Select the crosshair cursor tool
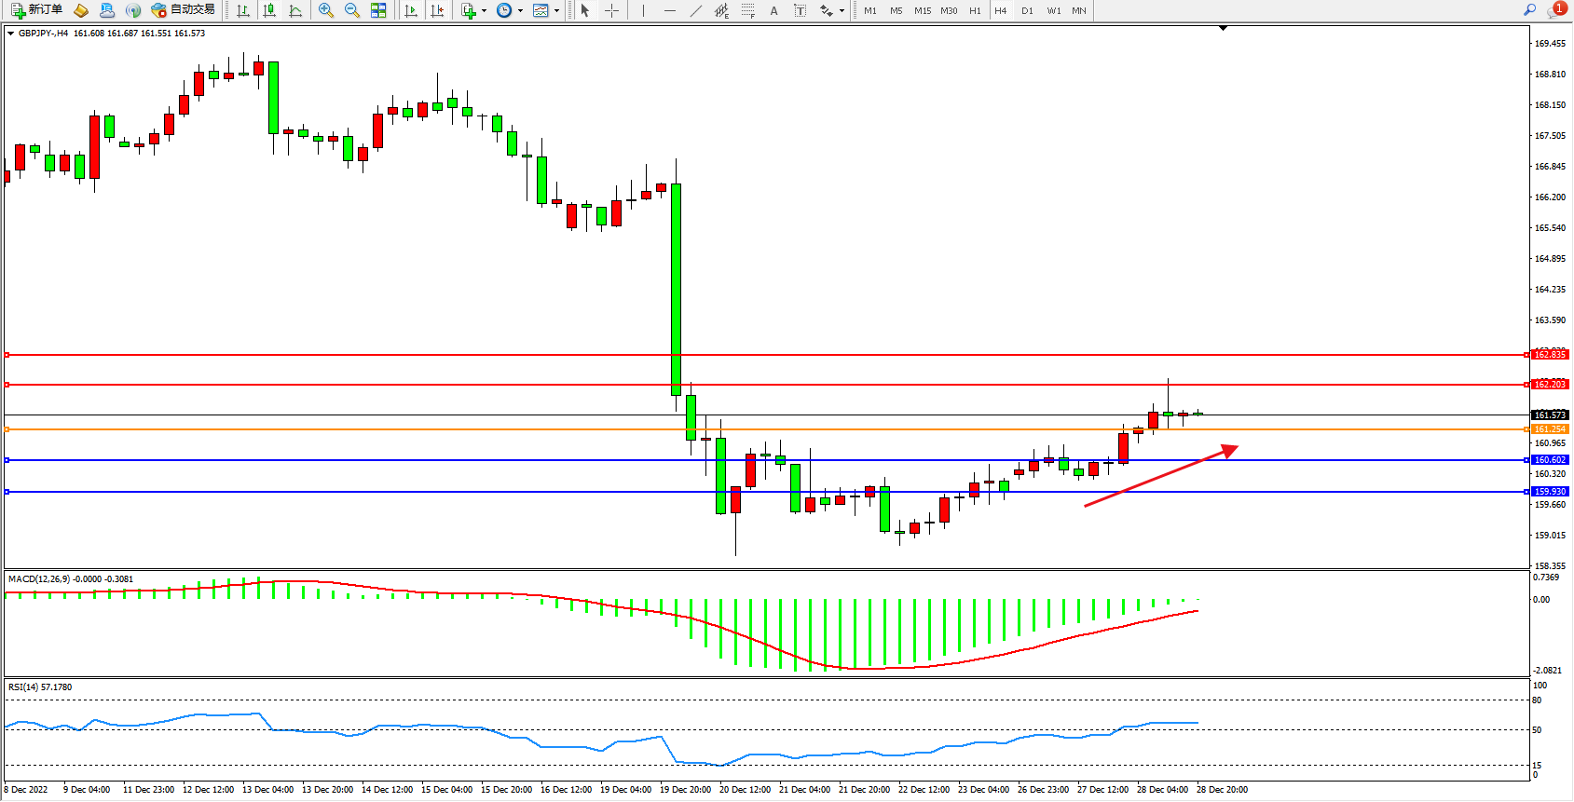The width and height of the screenshot is (1574, 802). pyautogui.click(x=612, y=10)
